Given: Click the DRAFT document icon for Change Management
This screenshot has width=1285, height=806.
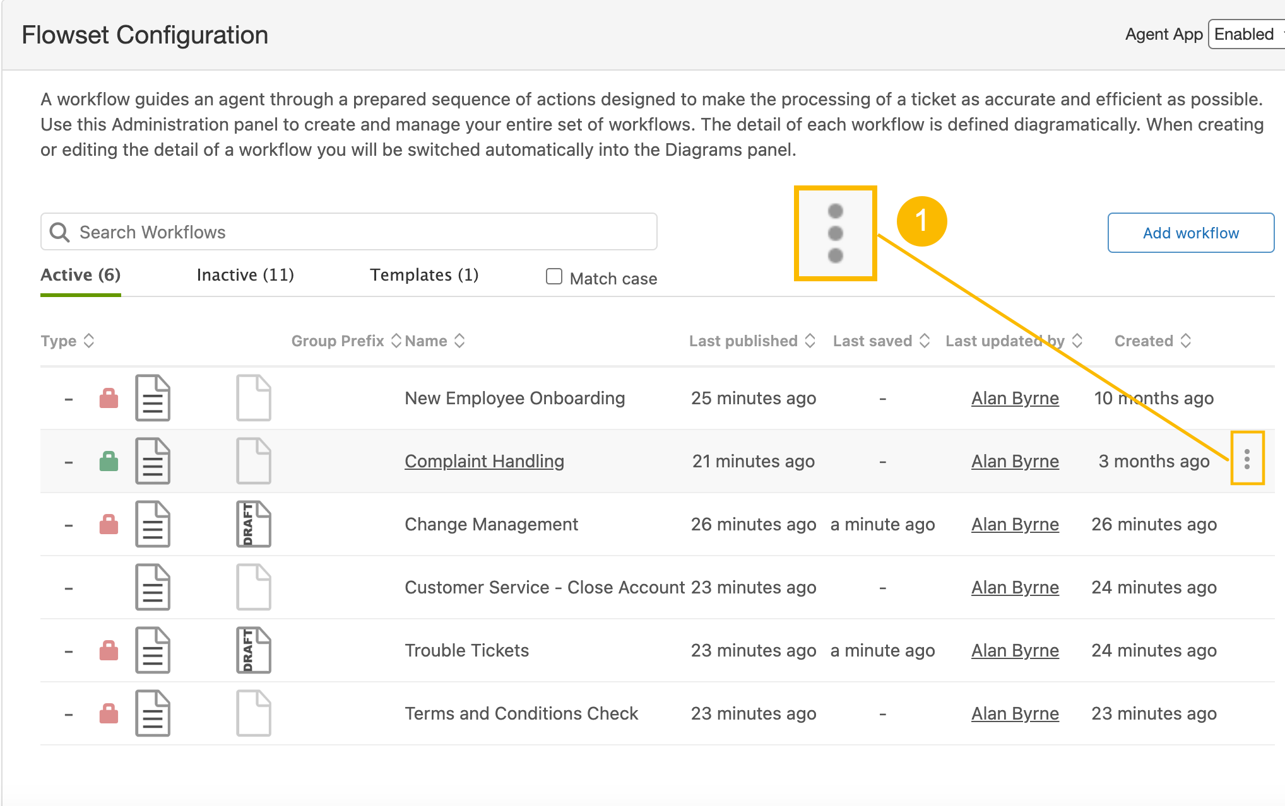Looking at the screenshot, I should coord(254,524).
